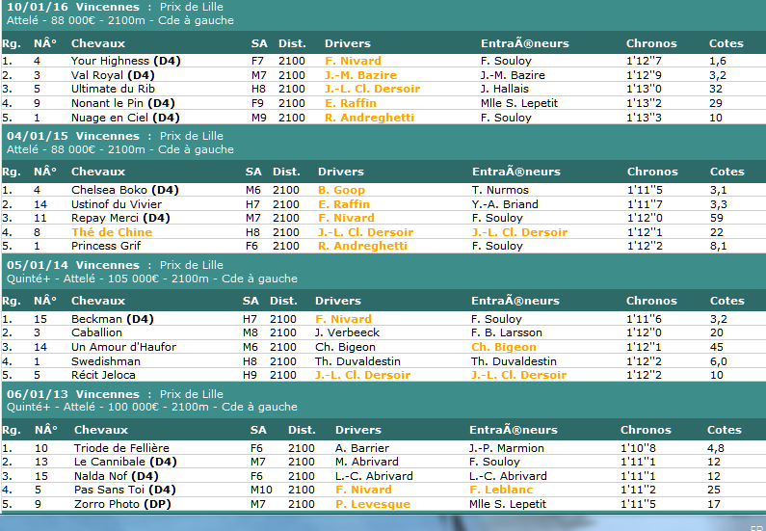Select Triode de Fellière horse name
The height and width of the screenshot is (531, 766).
[x=121, y=448]
